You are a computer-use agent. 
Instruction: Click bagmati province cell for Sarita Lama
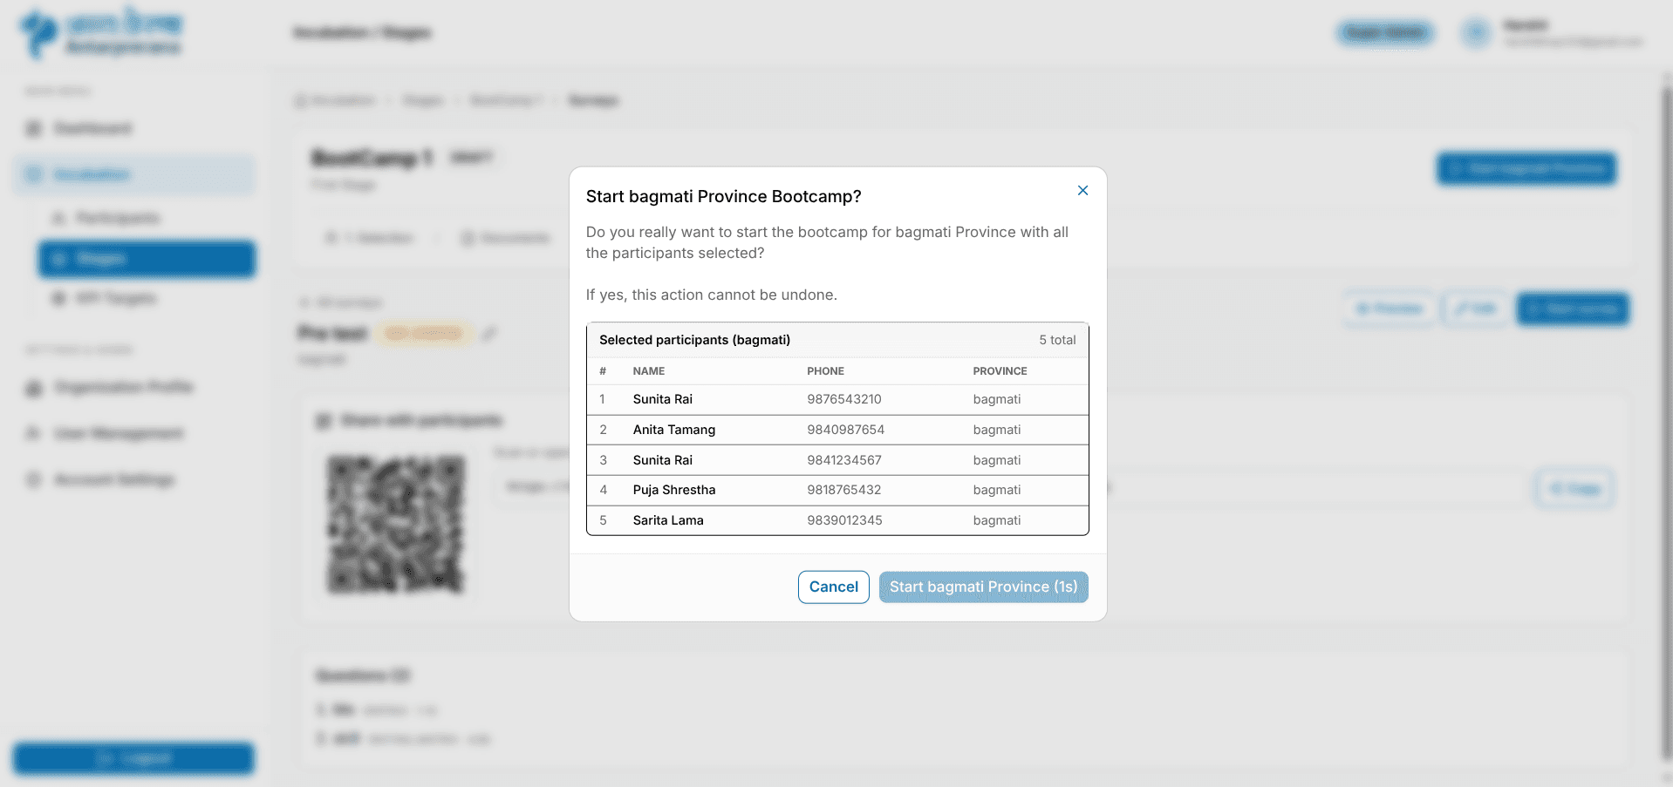click(x=997, y=520)
